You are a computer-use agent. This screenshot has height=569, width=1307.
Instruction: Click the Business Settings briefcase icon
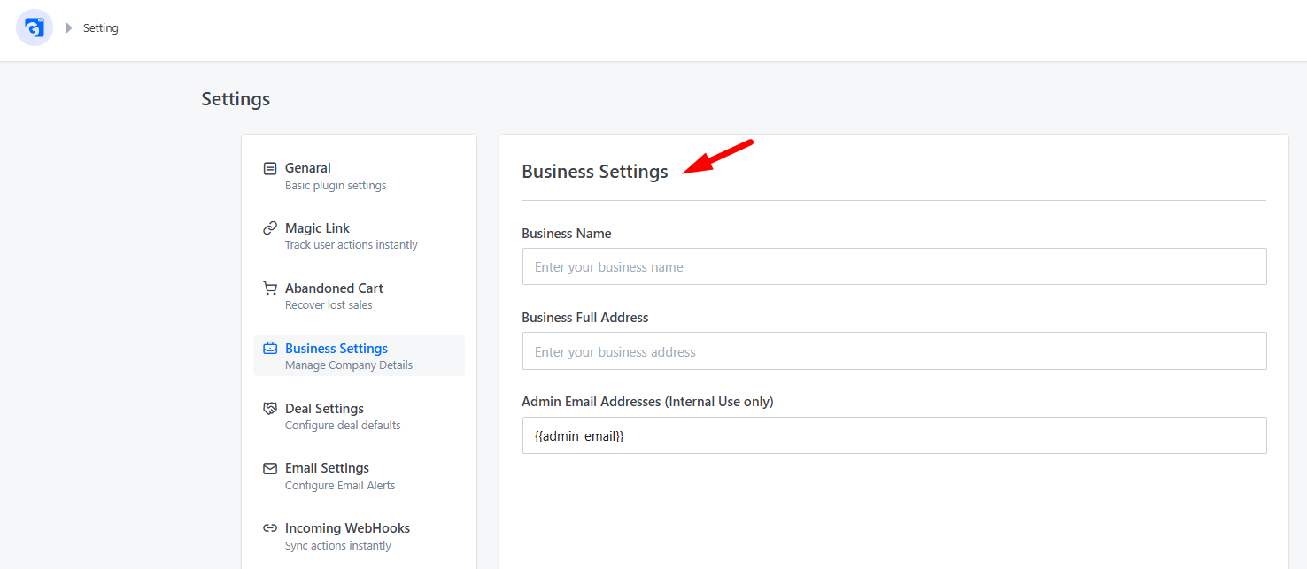click(x=270, y=349)
